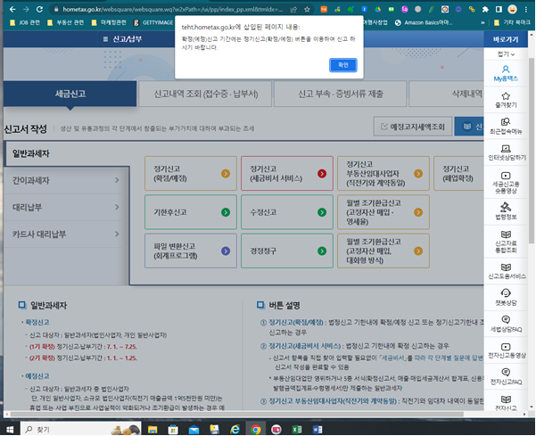Open the GETTYIMAGE bookmark

pos(153,22)
